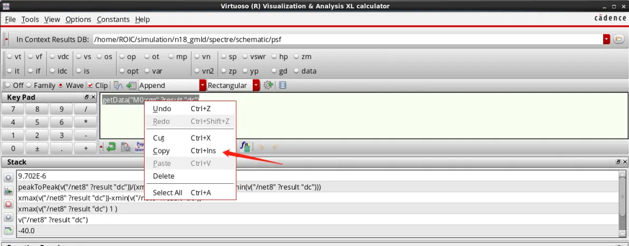
Task: Close the Key Pad panel
Action: pyautogui.click(x=93, y=97)
